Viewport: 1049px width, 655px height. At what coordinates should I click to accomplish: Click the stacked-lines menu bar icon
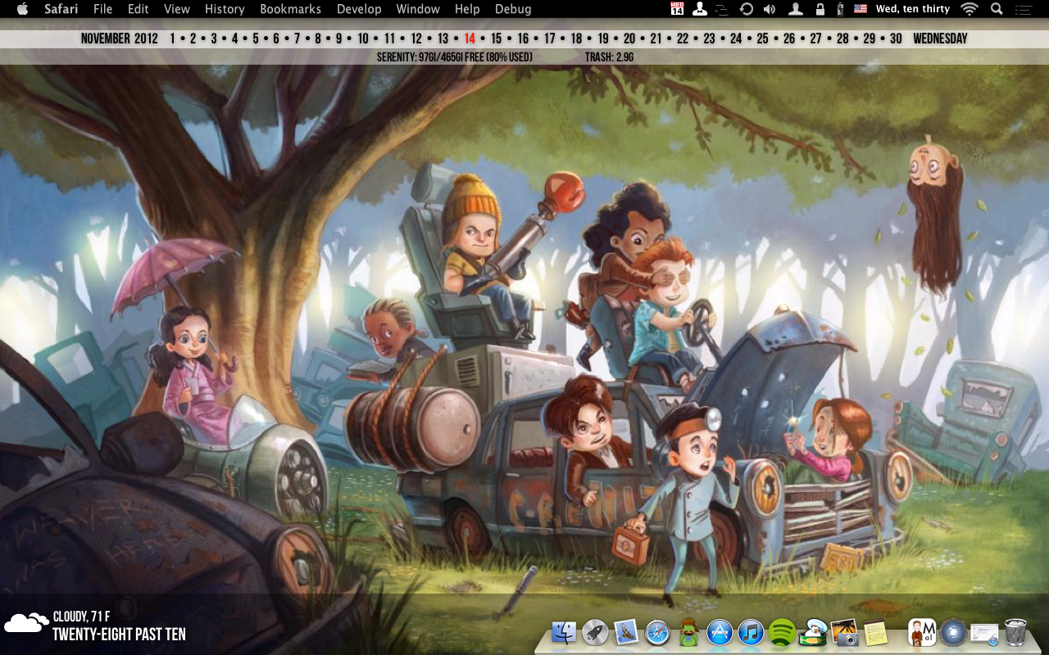pyautogui.click(x=722, y=9)
